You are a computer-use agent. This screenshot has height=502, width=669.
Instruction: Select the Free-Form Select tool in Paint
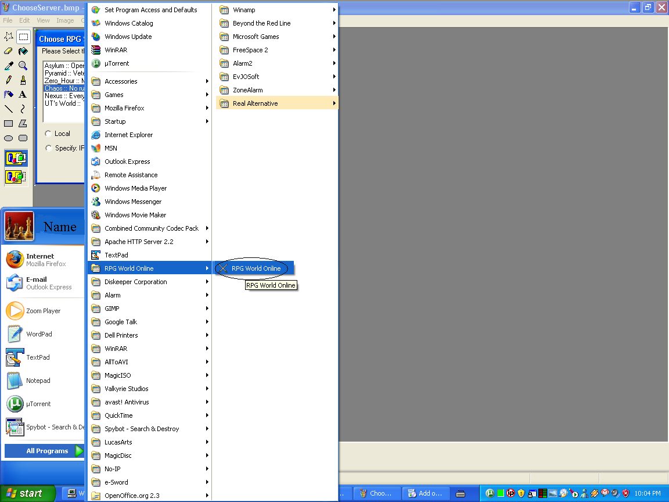[x=9, y=37]
